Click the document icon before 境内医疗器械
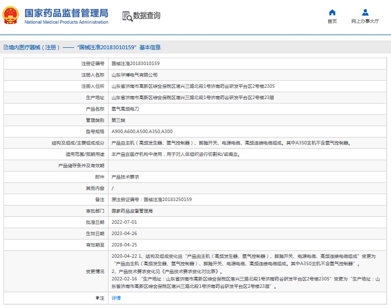This screenshot has width=391, height=308. click(5, 48)
